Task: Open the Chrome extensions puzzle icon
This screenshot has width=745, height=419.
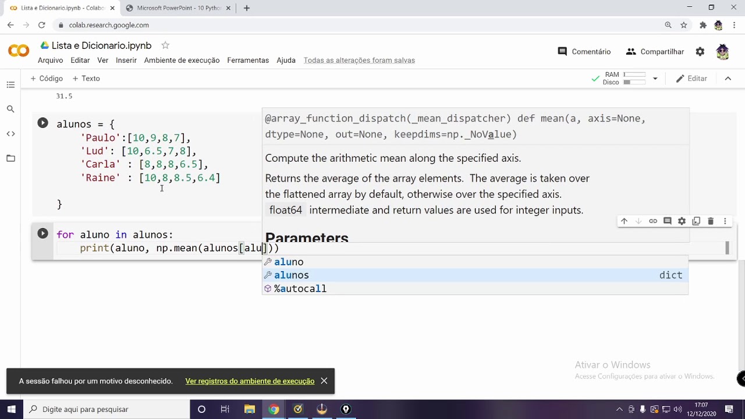Action: tap(703, 25)
